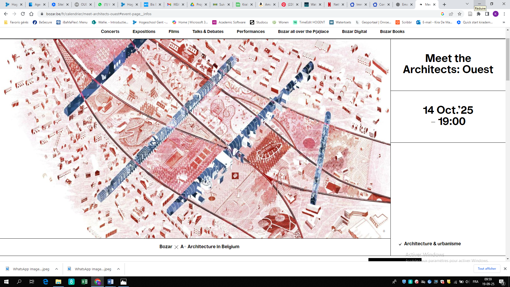Open the extensions puzzle icon
The image size is (510, 287).
[x=479, y=14]
